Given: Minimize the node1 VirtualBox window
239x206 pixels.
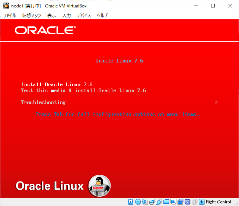Looking at the screenshot, I should click(196, 6).
